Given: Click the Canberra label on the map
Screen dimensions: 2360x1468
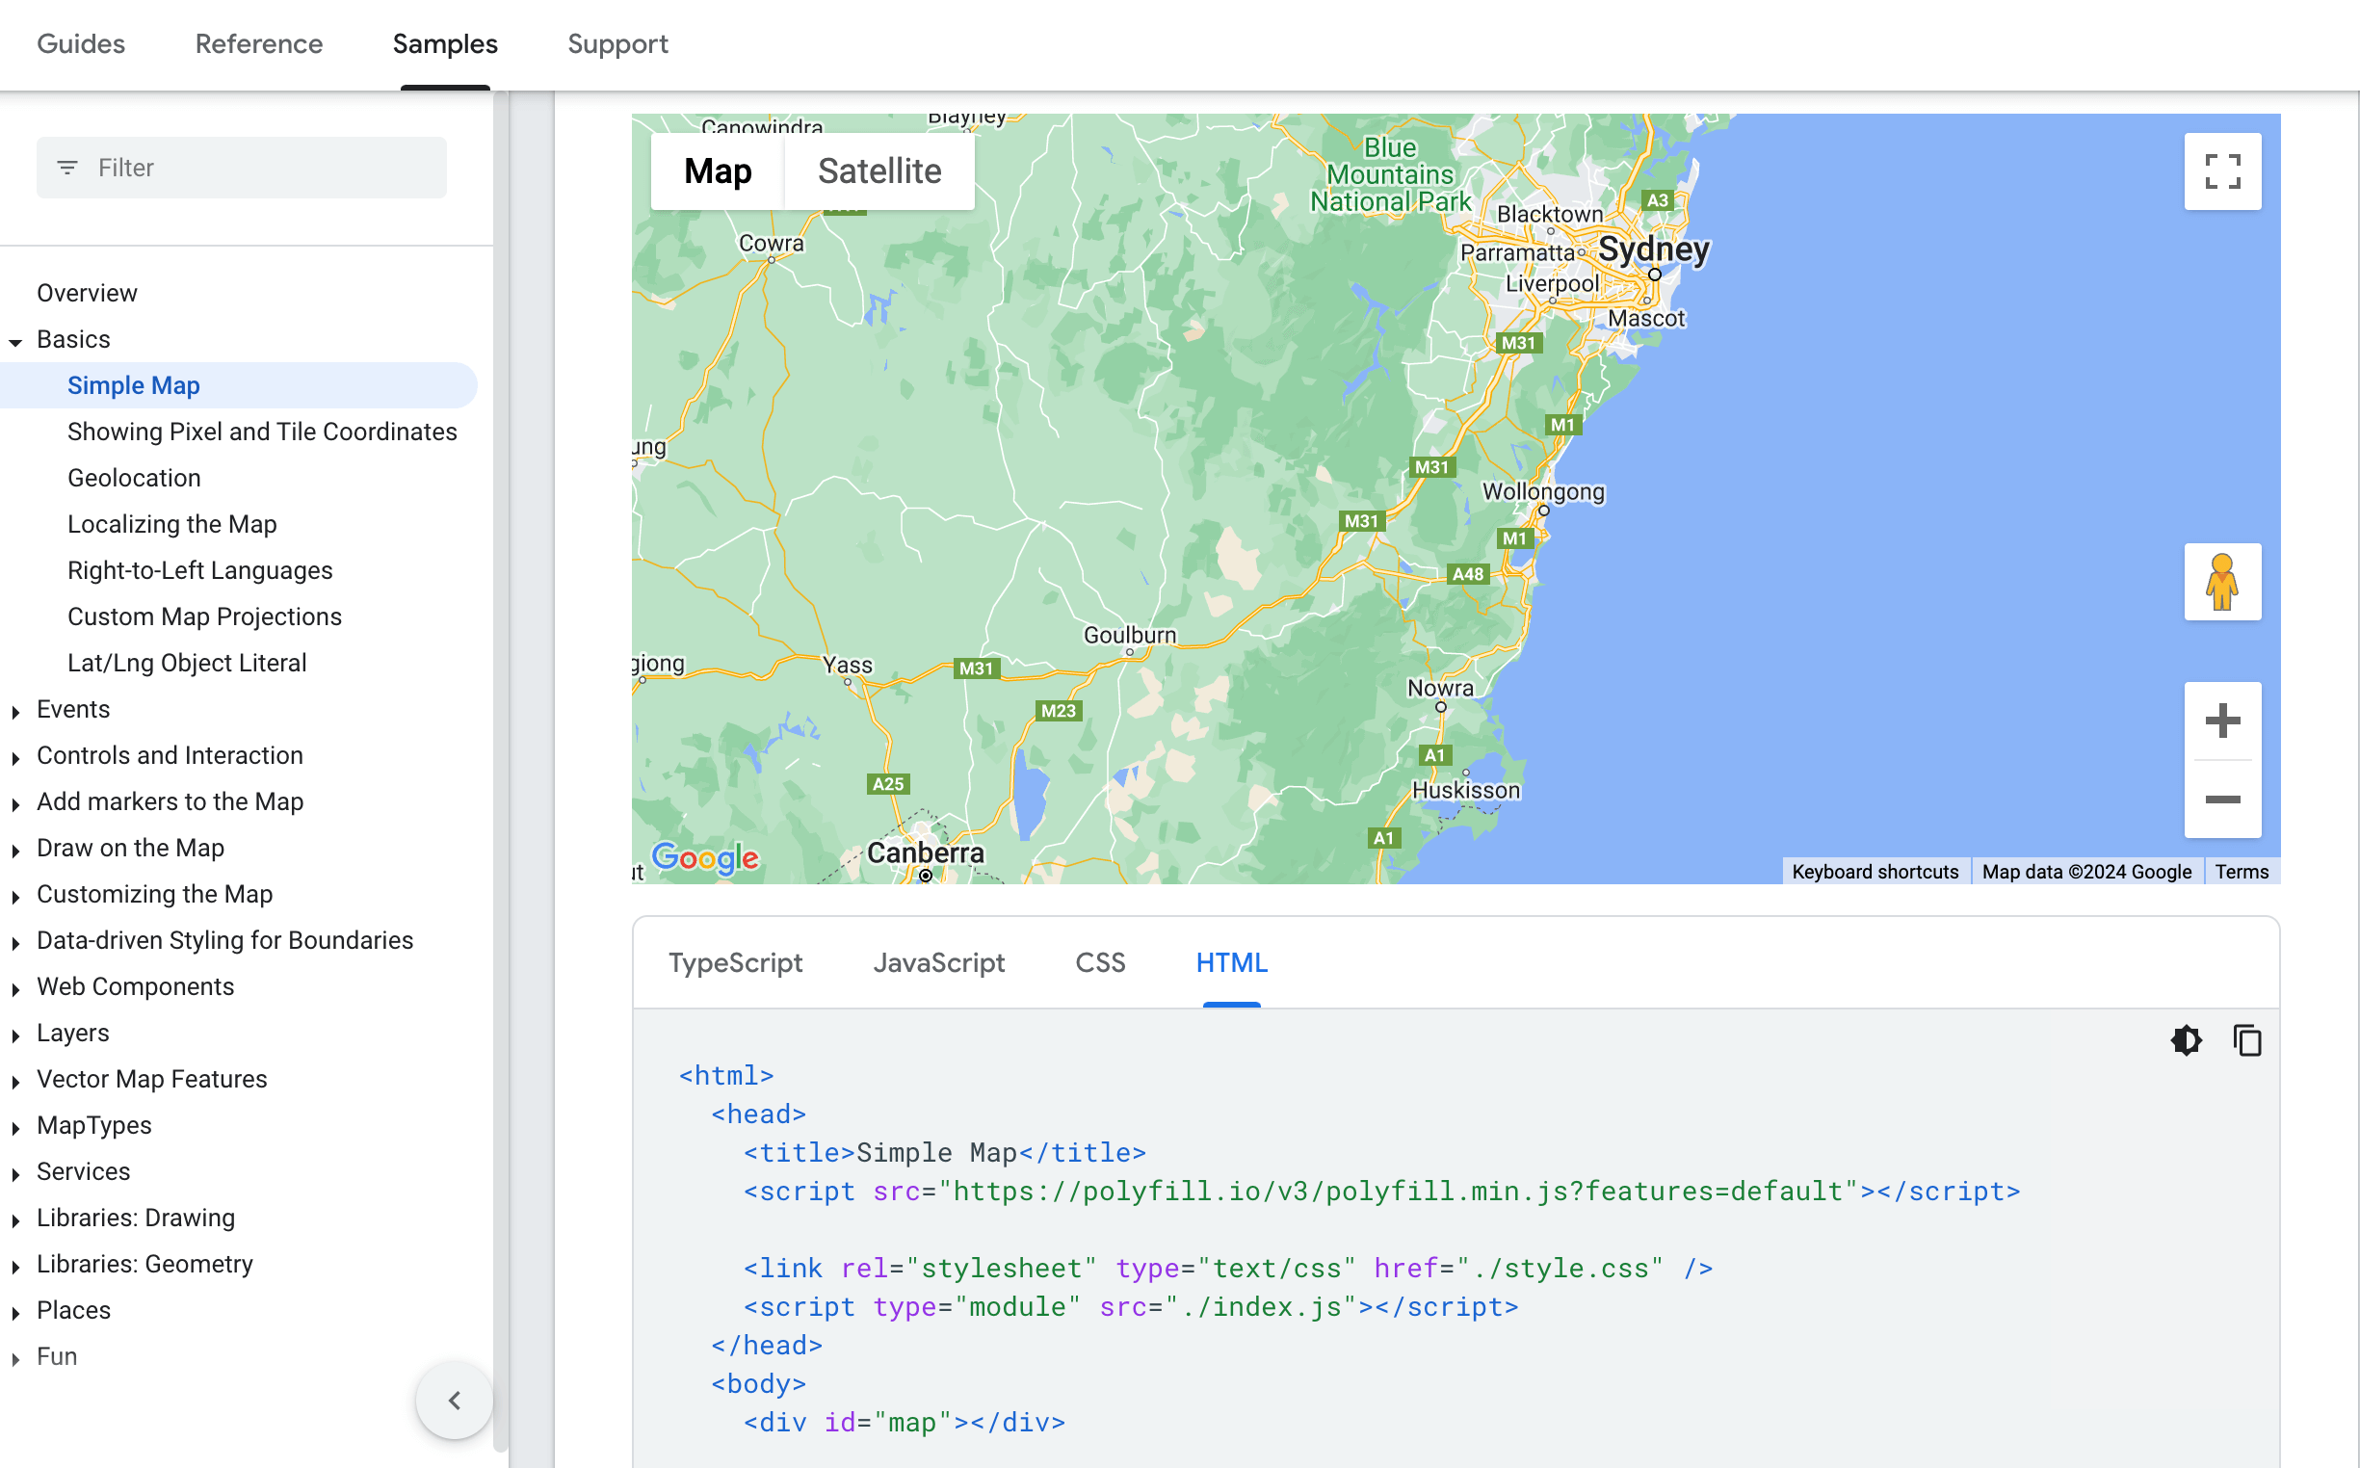Looking at the screenshot, I should (x=924, y=852).
